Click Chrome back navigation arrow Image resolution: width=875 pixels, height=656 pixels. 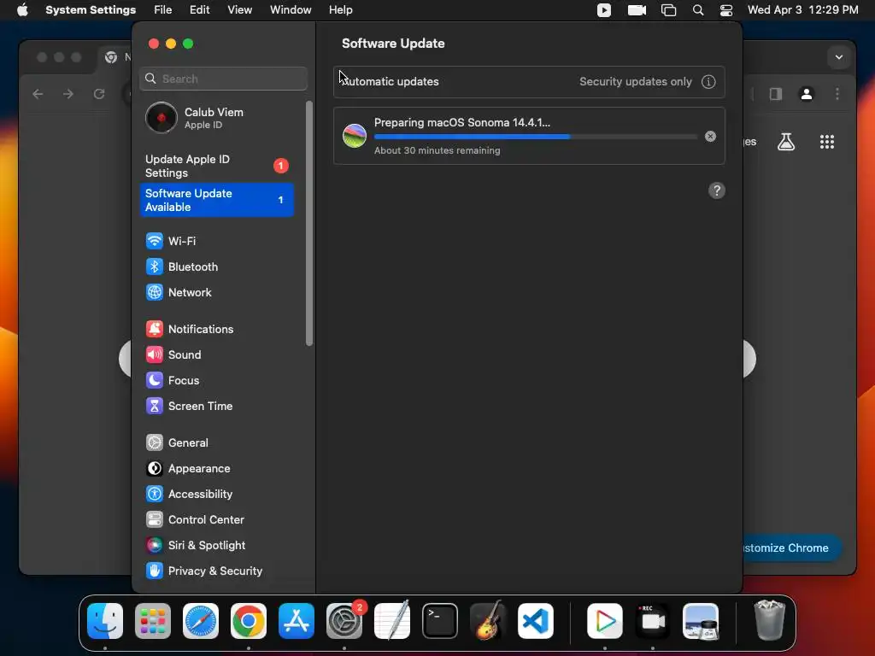[38, 94]
